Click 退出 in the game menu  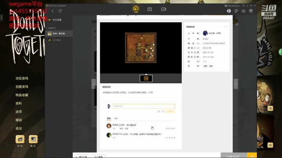pos(18,128)
